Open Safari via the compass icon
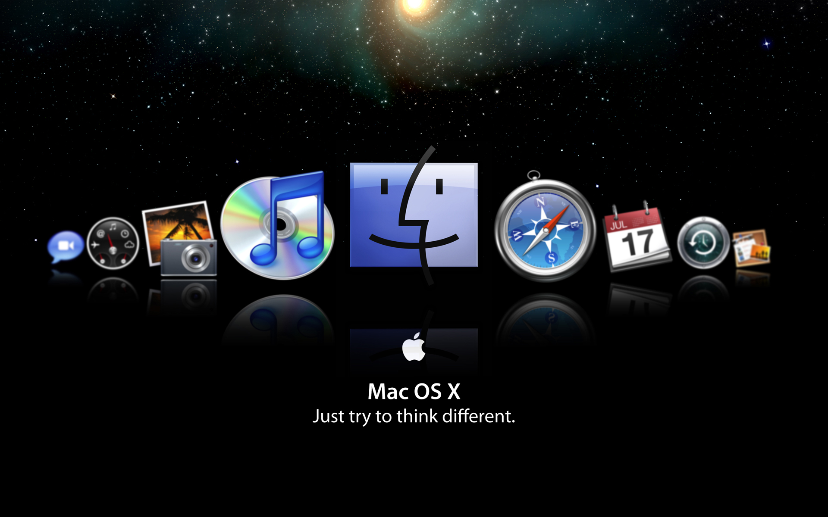 (546, 230)
